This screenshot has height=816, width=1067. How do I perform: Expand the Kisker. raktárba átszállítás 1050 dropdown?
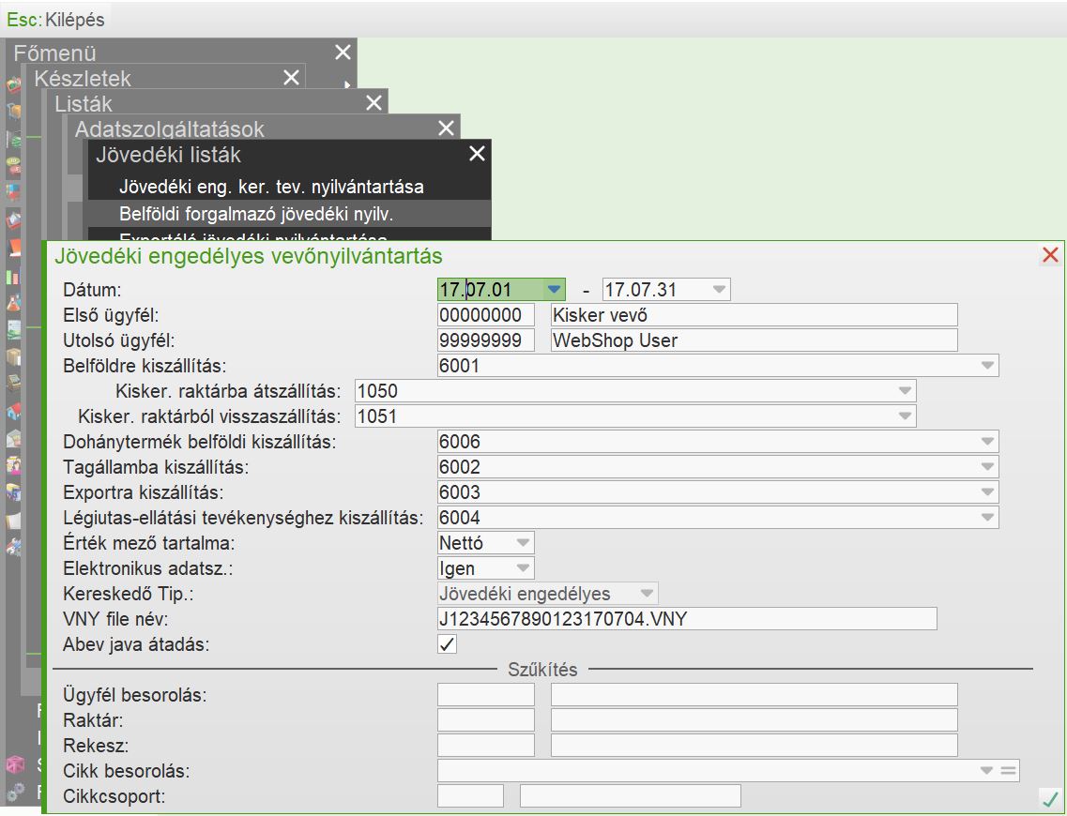tap(905, 391)
